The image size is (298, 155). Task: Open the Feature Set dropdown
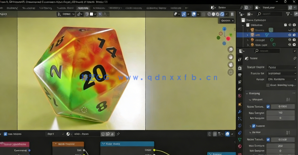pos(281,73)
